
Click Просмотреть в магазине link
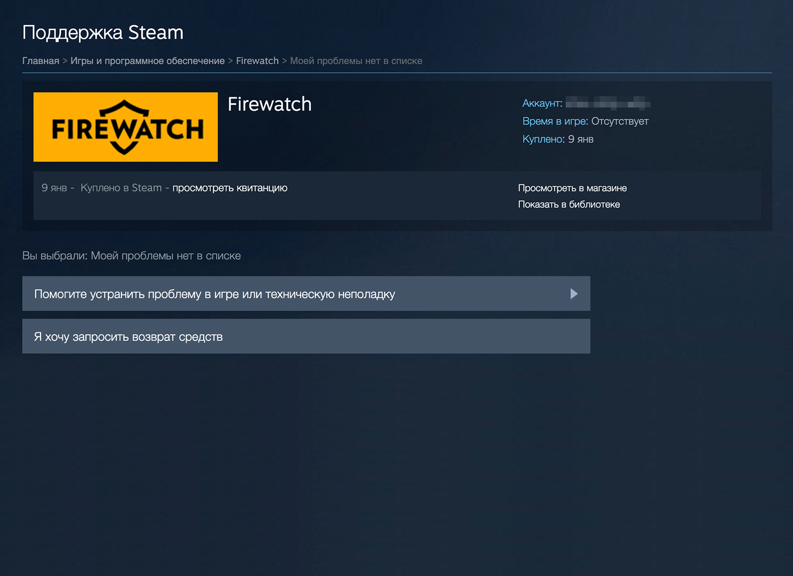(572, 188)
